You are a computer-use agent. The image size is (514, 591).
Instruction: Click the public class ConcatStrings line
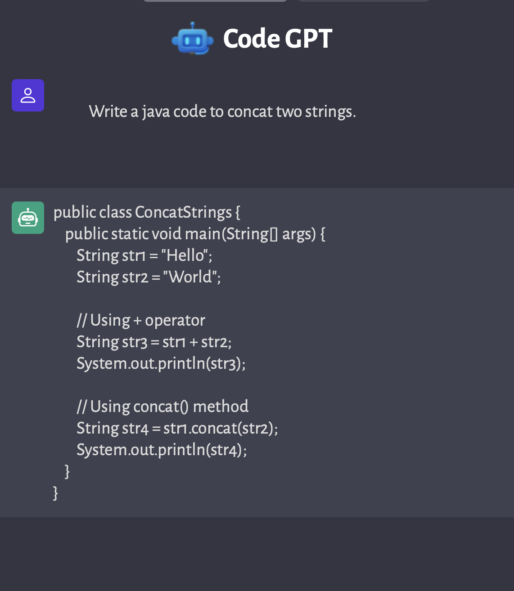click(147, 212)
